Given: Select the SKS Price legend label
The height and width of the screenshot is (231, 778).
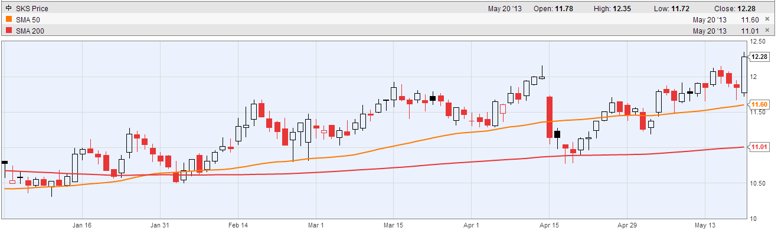Looking at the screenshot, I should [x=32, y=9].
